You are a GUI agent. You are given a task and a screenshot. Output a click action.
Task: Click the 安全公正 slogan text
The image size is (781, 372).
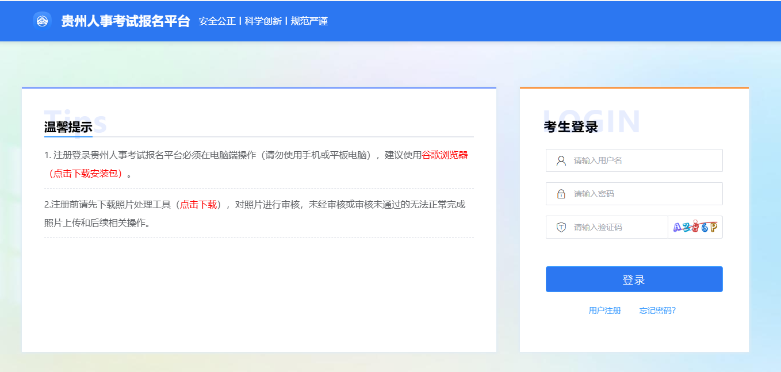tap(217, 21)
